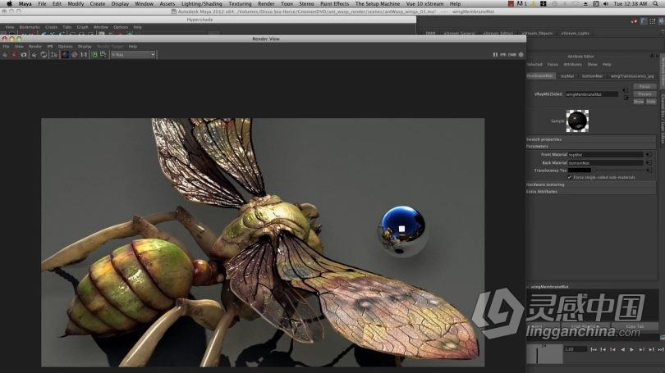
Task: Open the xStream_Objects shelf tab
Action: tap(537, 33)
